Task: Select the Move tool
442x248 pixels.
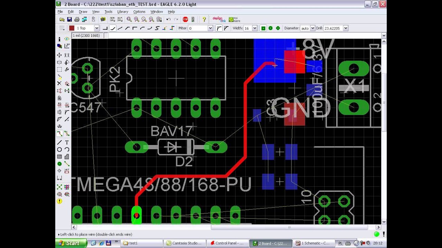Action: (59, 55)
